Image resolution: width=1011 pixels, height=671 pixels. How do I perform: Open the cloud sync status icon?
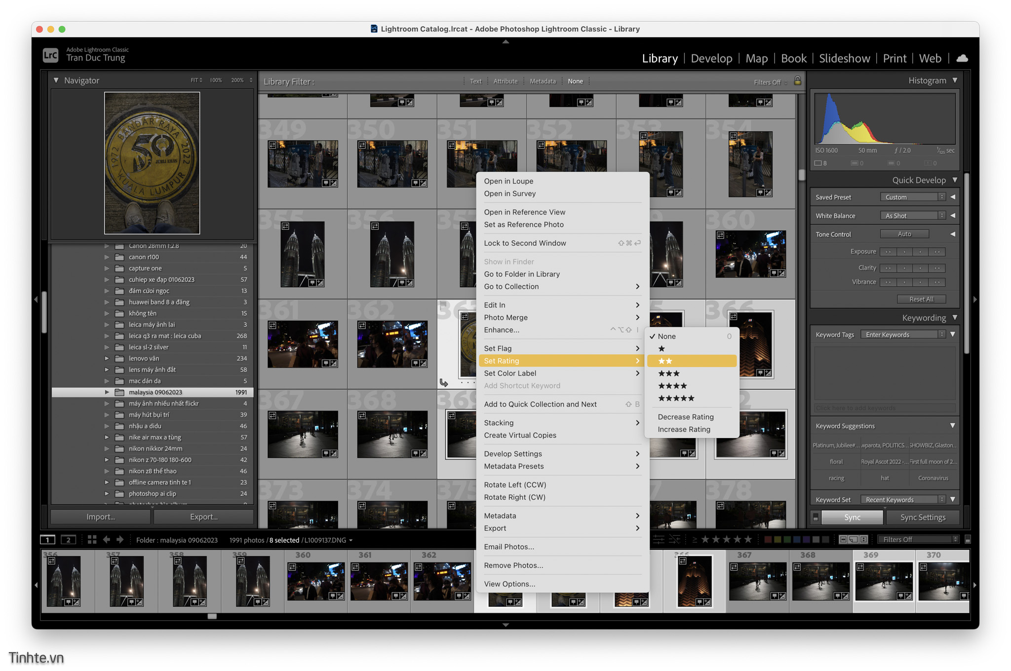click(962, 58)
